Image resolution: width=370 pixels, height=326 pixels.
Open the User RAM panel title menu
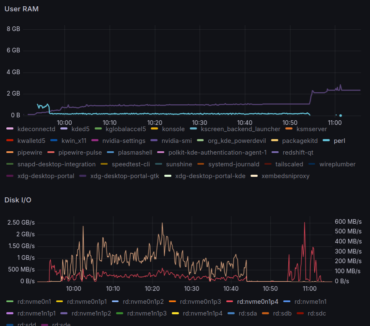21,9
